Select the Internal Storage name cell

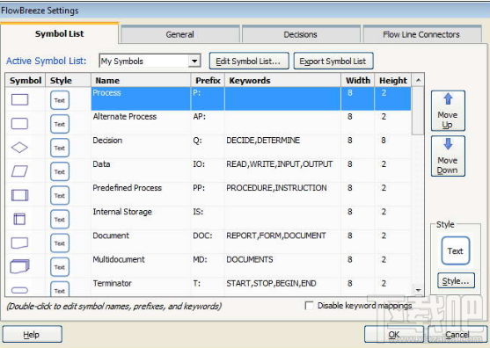[x=141, y=218]
